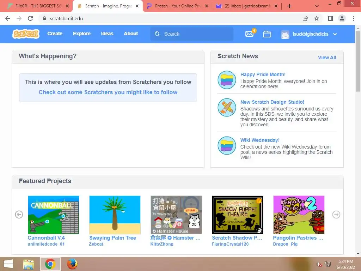Open the My Stuff folder icon

[x=267, y=34]
